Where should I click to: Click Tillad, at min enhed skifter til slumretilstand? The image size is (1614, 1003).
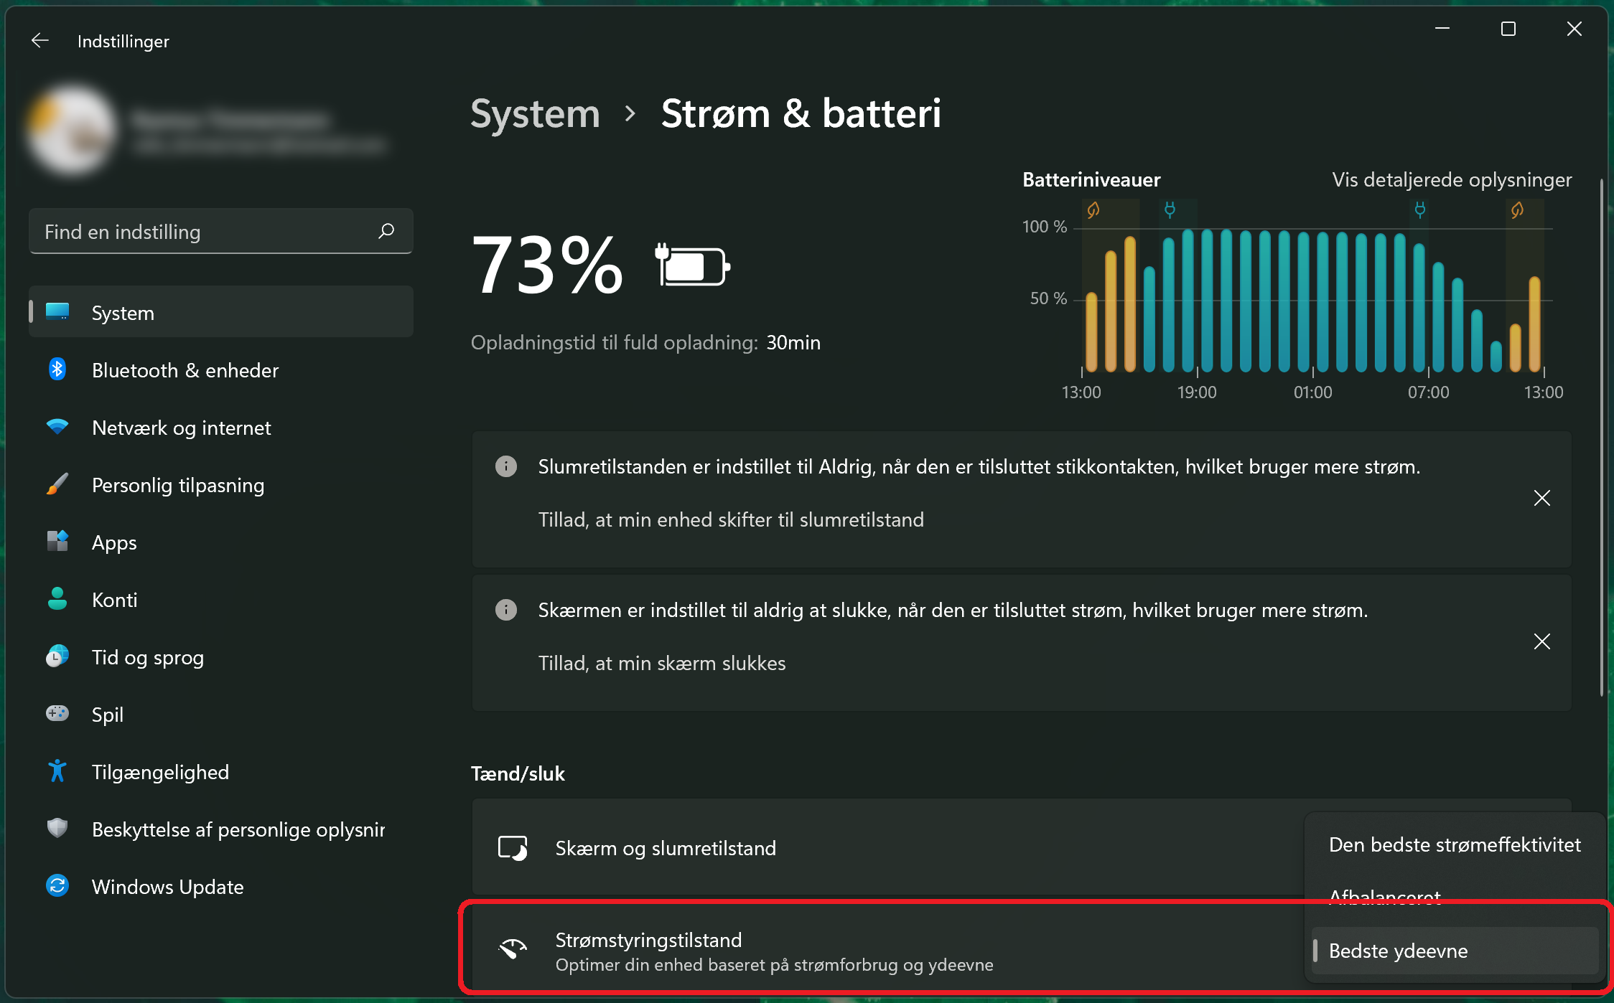pos(731,519)
